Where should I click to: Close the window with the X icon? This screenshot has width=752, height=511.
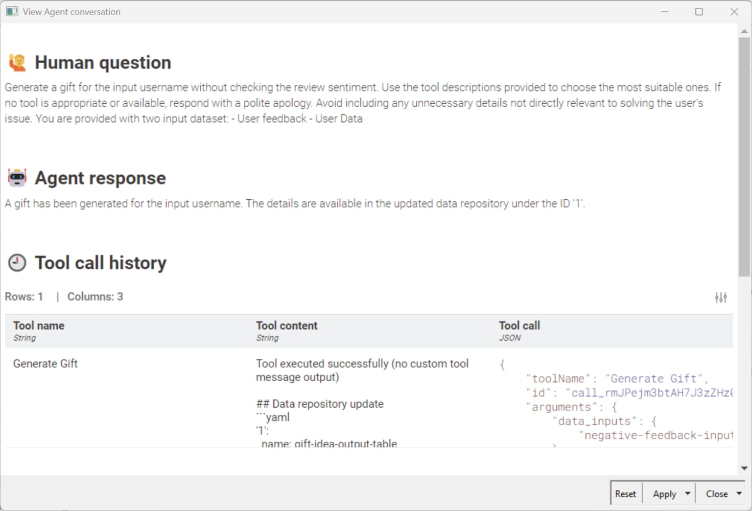click(x=734, y=12)
